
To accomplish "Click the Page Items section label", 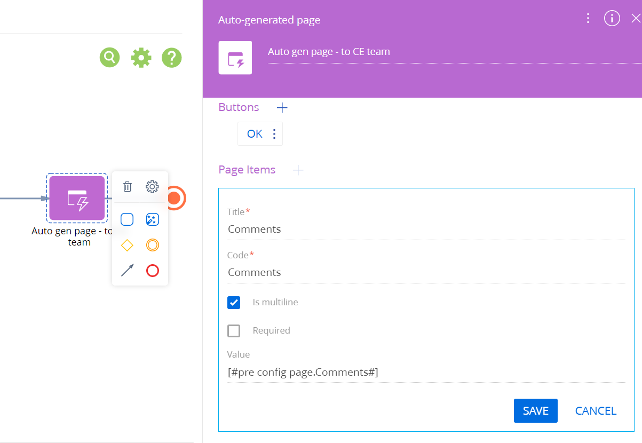I will click(x=247, y=170).
